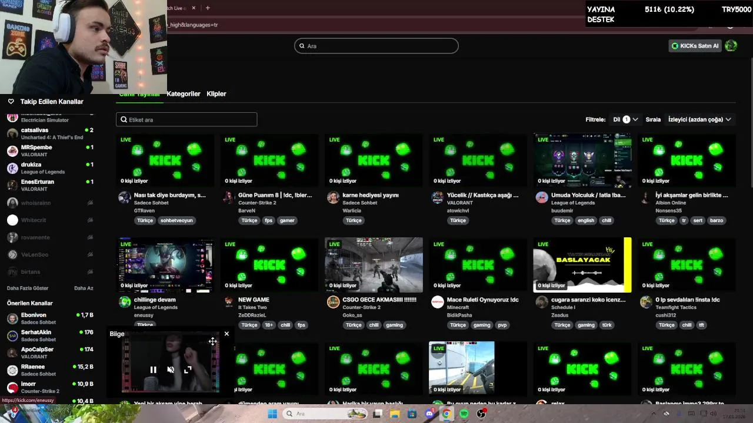Click the barzo tag under Nonsens35

tap(717, 220)
